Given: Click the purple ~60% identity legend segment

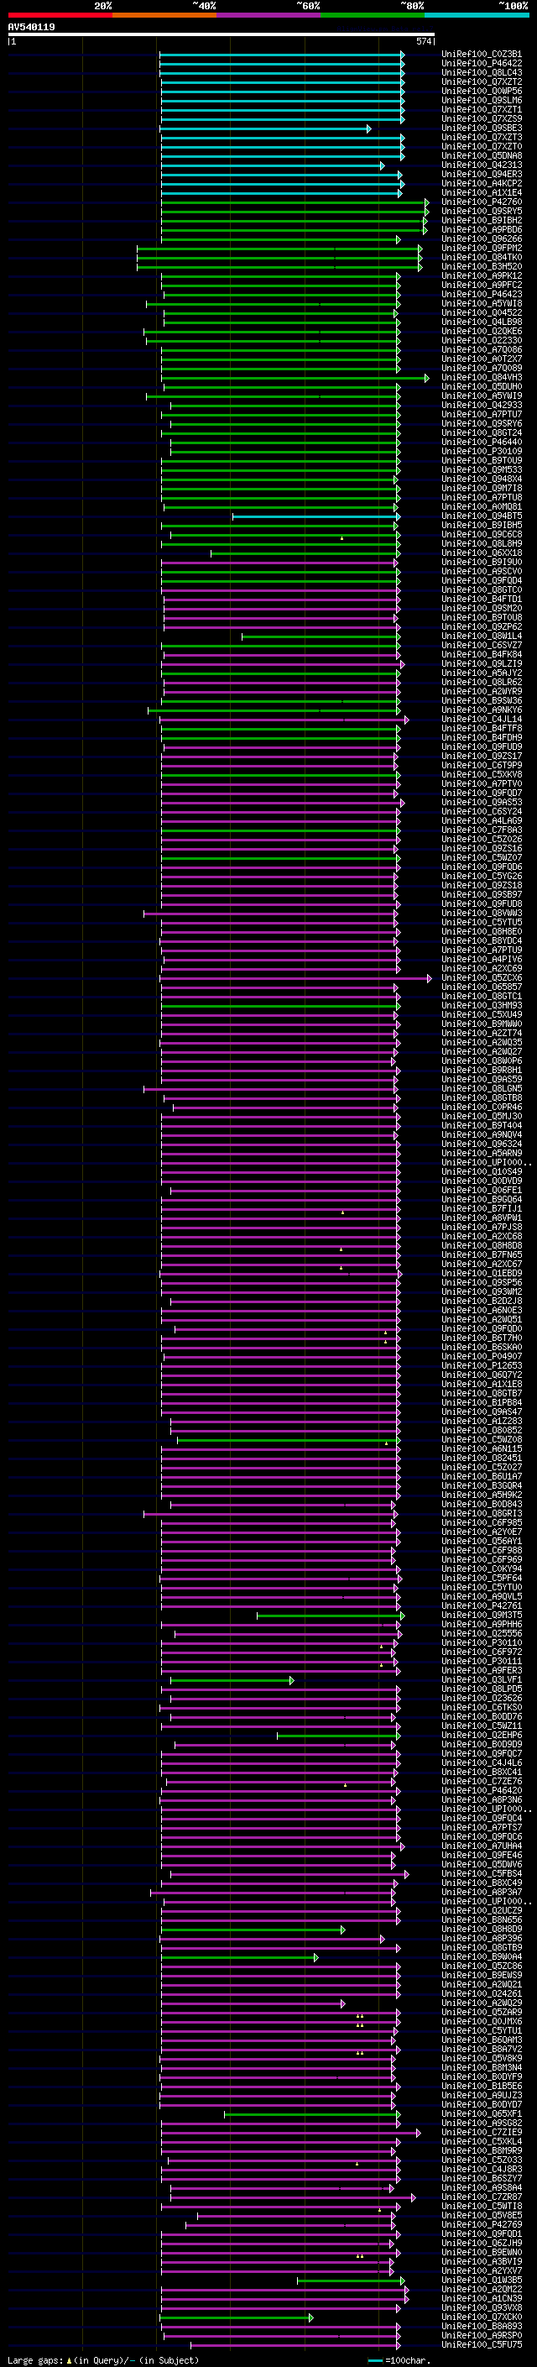Looking at the screenshot, I should coord(269,15).
